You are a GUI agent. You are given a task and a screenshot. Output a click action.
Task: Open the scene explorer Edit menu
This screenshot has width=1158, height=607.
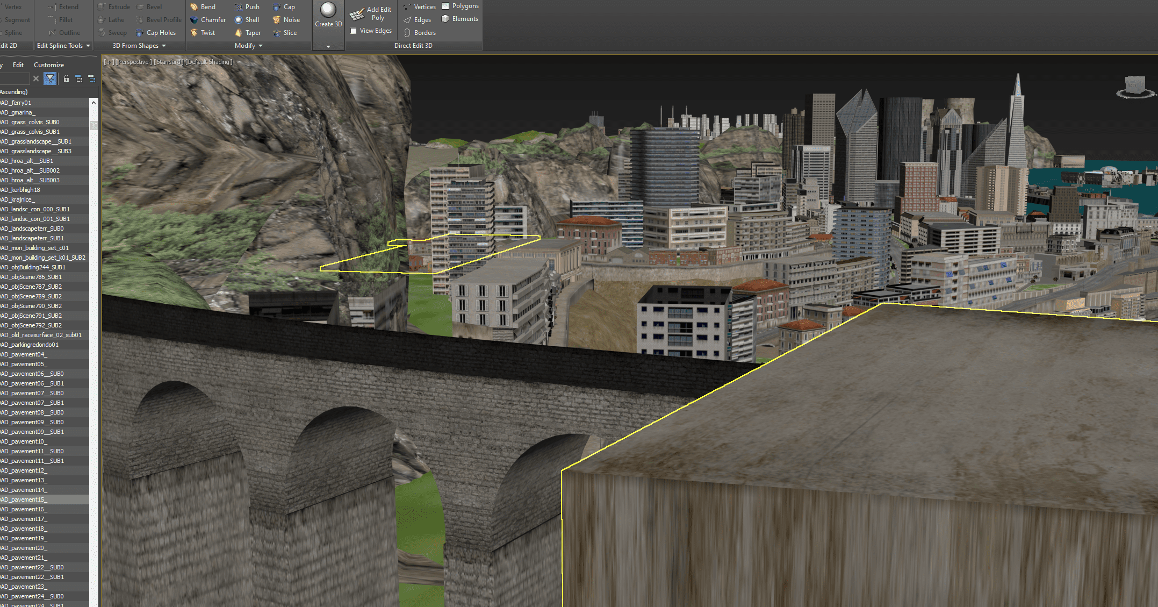18,65
